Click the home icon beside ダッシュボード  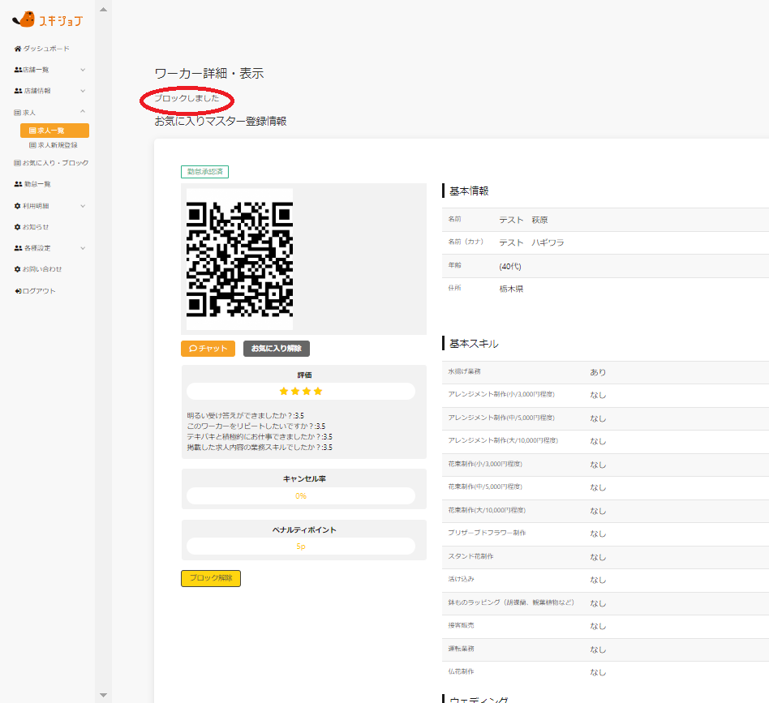click(x=18, y=49)
